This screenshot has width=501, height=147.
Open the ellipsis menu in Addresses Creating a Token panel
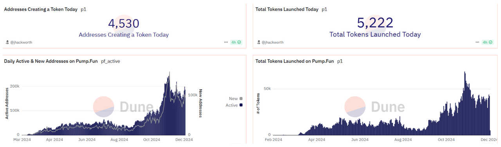(226, 42)
